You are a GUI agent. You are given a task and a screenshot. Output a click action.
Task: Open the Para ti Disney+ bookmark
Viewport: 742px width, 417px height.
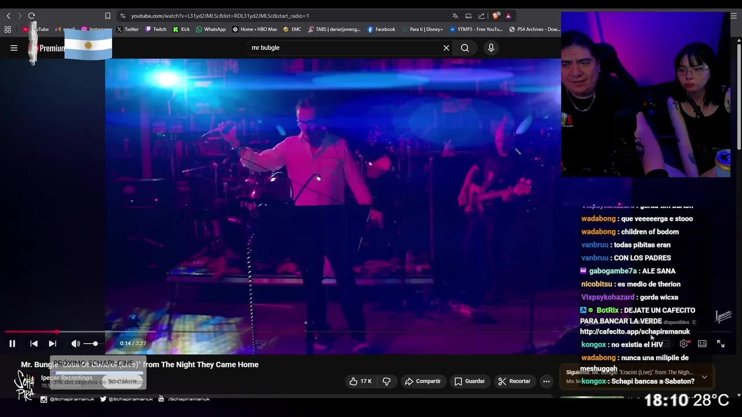(x=422, y=29)
